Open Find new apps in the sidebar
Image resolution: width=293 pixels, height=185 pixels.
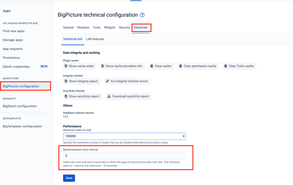point(14,31)
